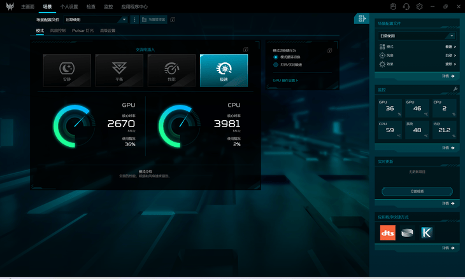The image size is (465, 279).
Task: Switch to the Pulsar 灯光 tab
Action: pos(83,31)
